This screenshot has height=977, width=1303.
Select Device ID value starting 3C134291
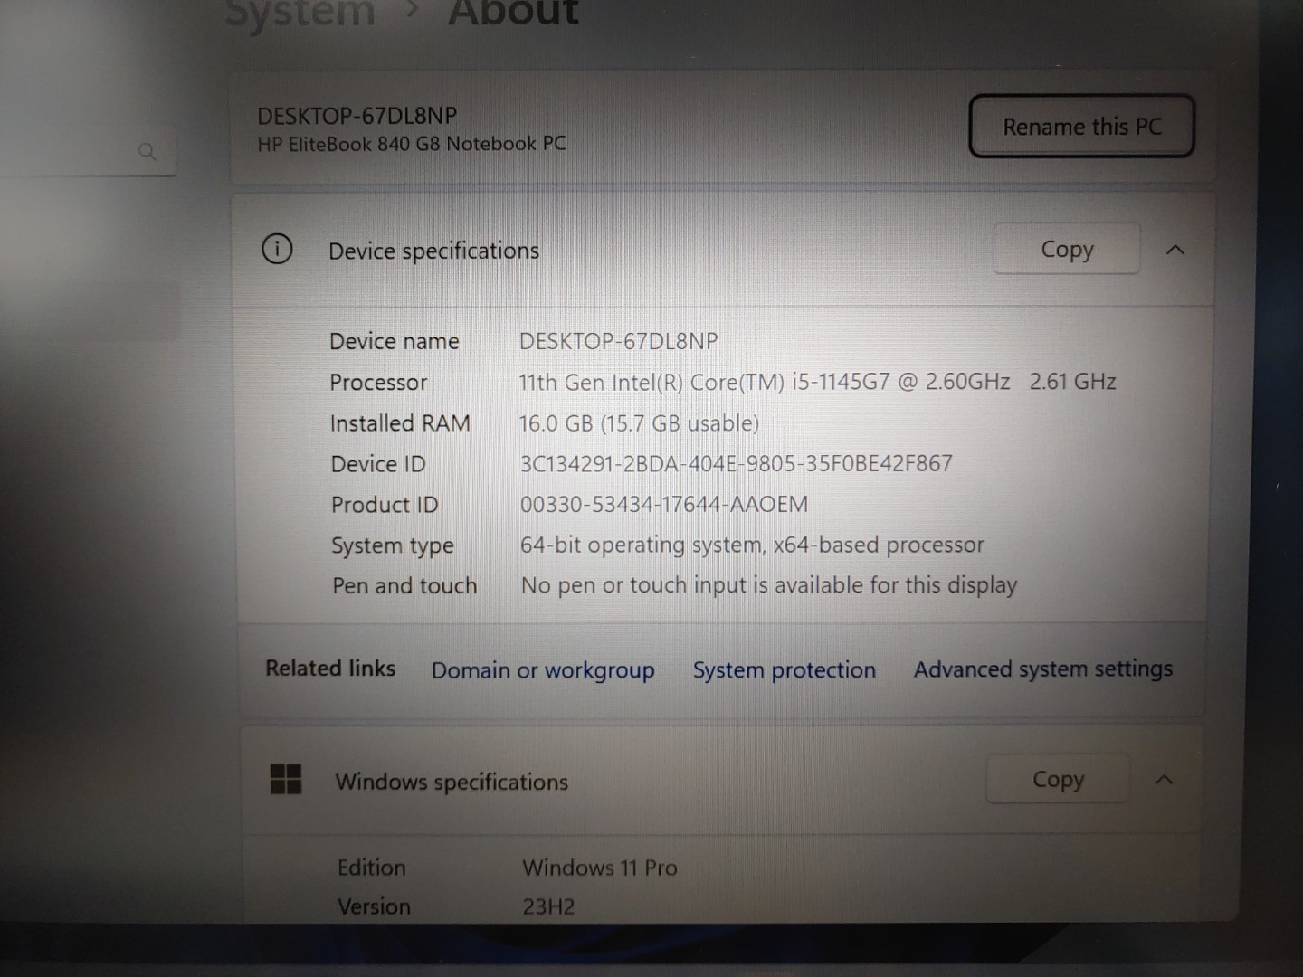pyautogui.click(x=737, y=464)
